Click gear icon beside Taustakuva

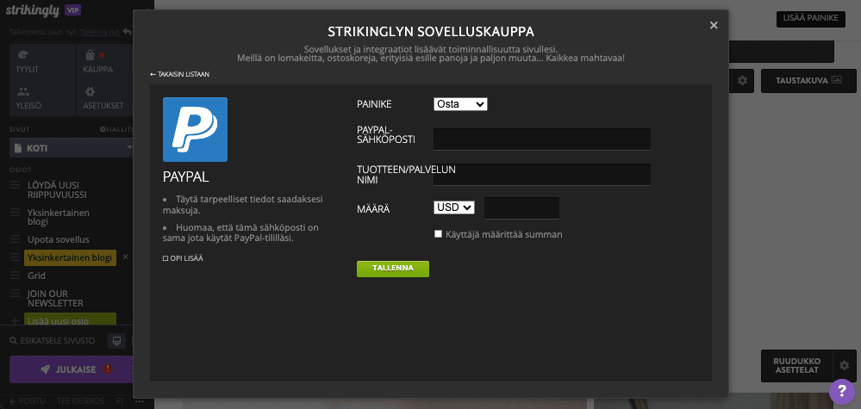(742, 81)
